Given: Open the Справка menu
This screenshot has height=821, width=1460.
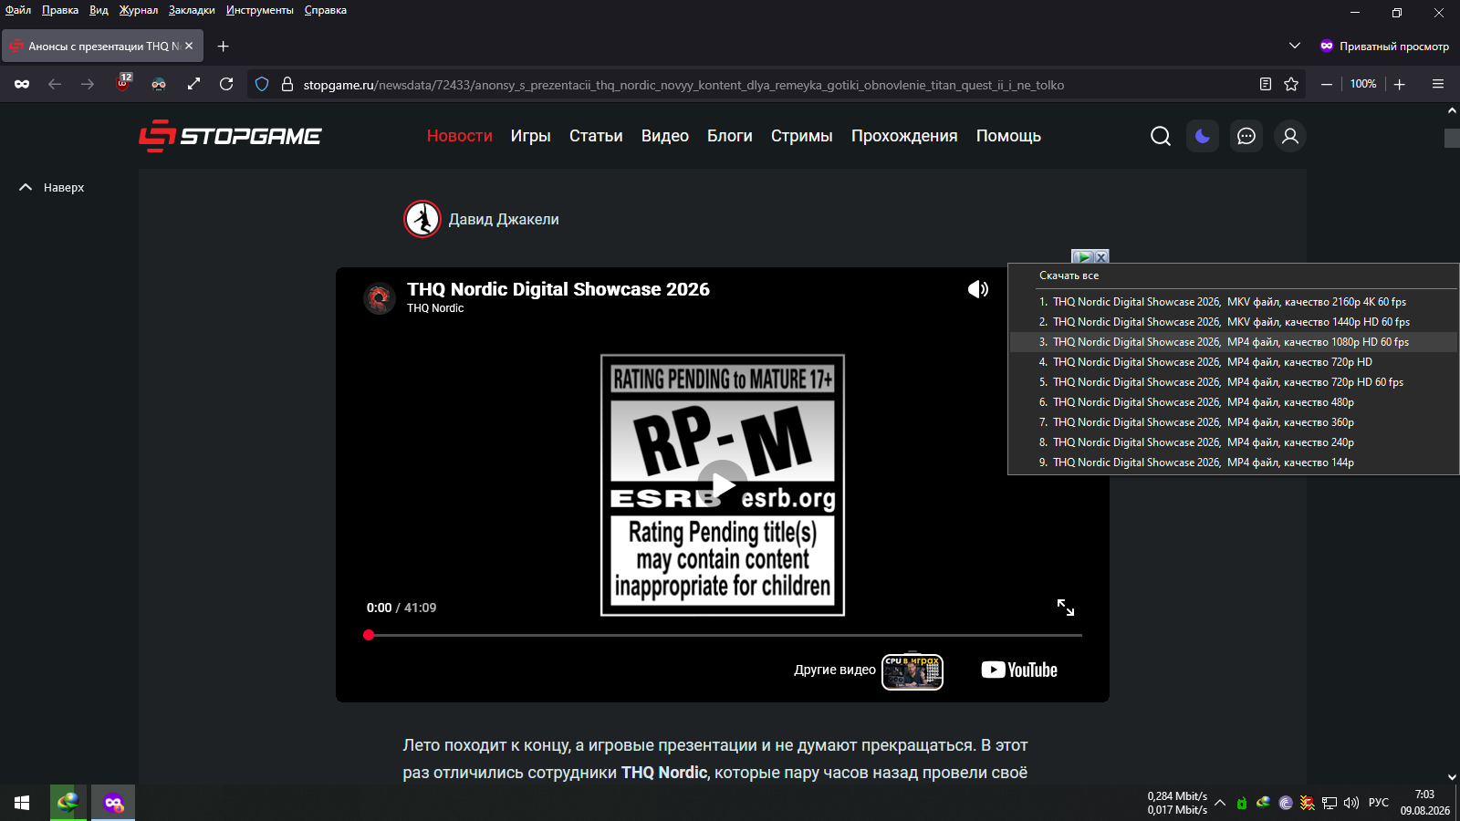Looking at the screenshot, I should click(326, 10).
